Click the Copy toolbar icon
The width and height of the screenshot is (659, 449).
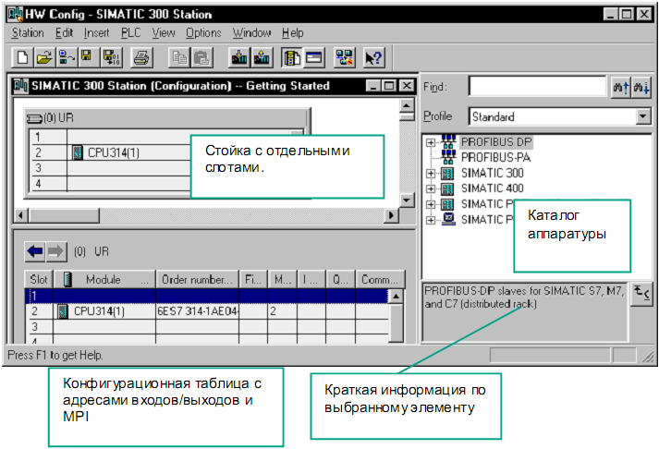179,57
